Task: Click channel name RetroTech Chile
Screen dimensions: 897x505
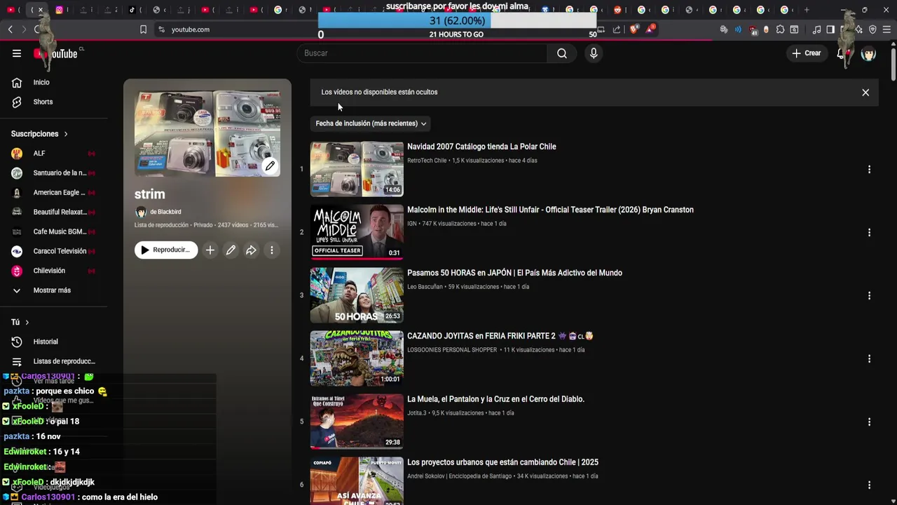Action: click(427, 161)
